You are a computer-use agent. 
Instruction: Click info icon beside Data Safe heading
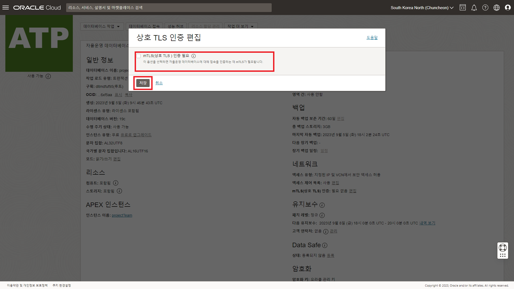tap(325, 245)
